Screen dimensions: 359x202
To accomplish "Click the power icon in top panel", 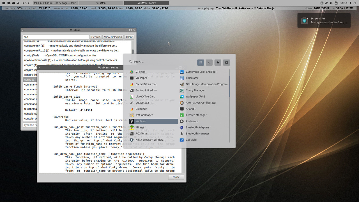I will coord(355,3).
